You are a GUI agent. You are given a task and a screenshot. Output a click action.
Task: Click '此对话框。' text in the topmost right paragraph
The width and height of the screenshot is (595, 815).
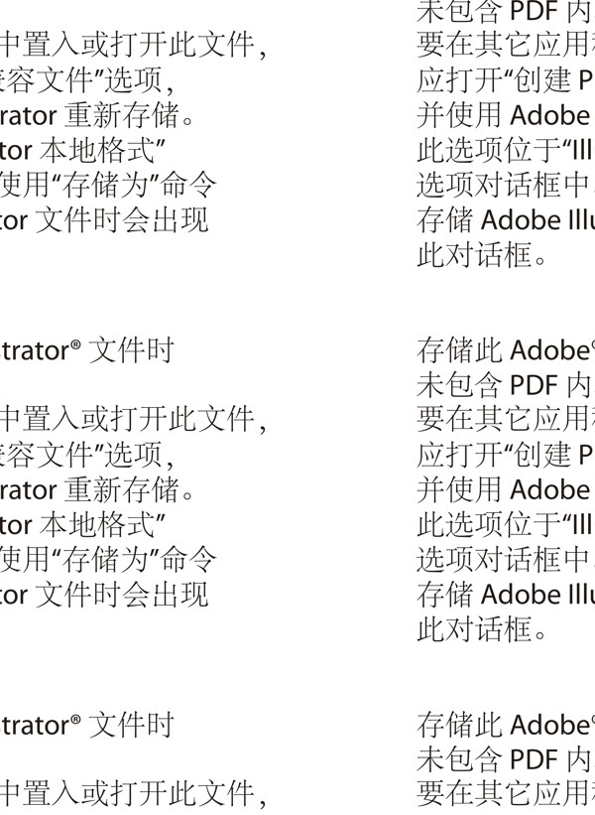pos(482,255)
